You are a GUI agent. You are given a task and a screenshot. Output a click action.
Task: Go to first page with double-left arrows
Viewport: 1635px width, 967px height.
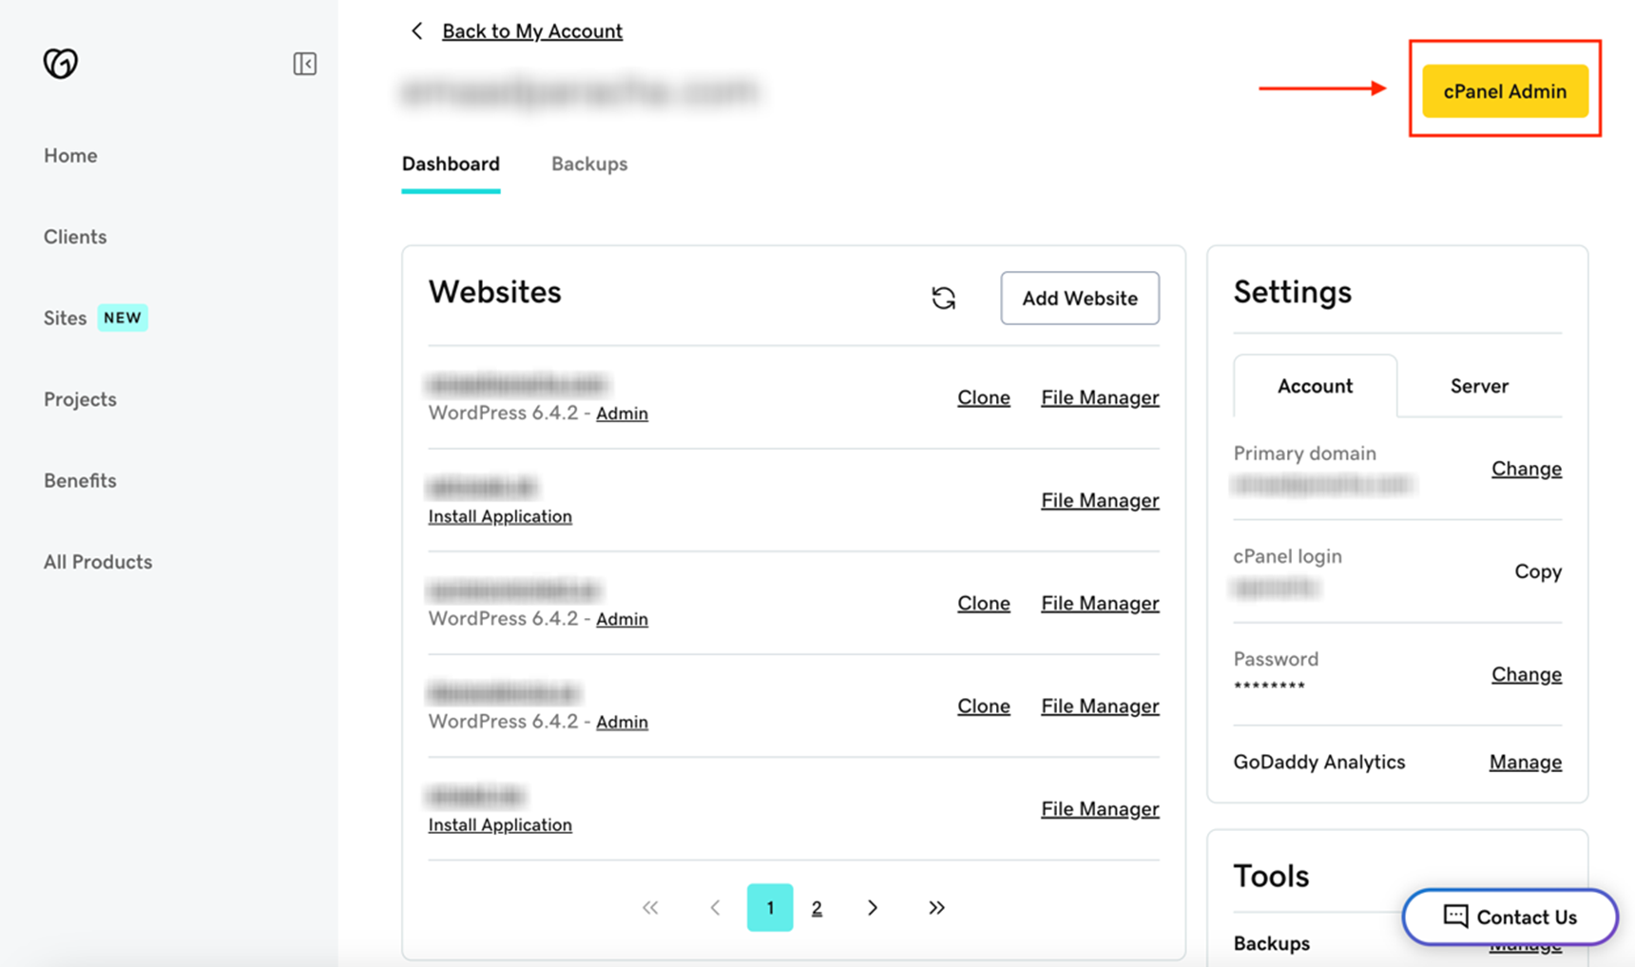(x=650, y=908)
